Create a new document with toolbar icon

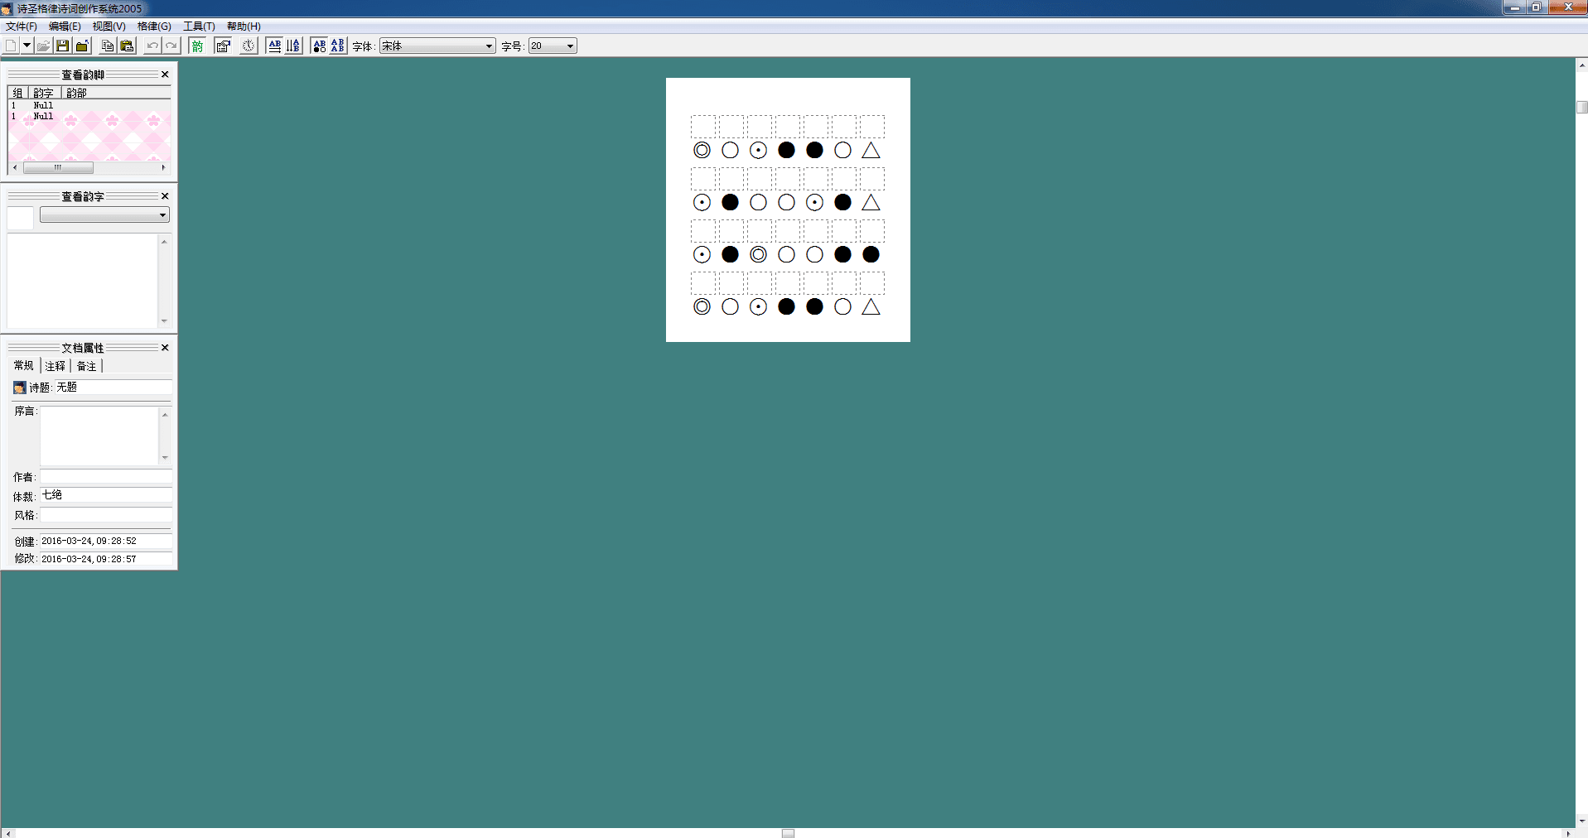(11, 46)
